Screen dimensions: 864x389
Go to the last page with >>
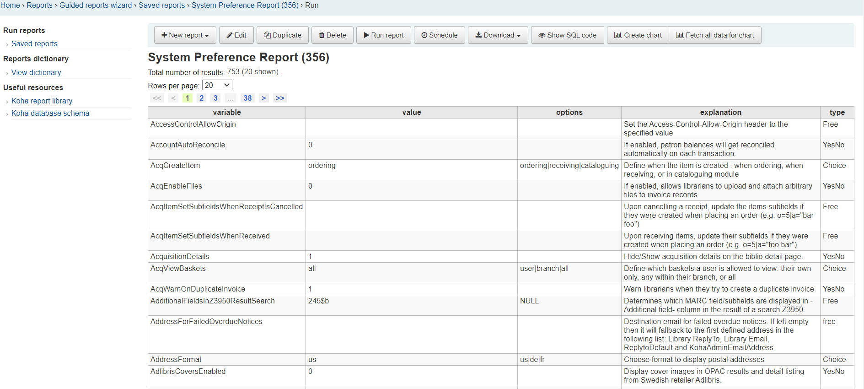tap(280, 98)
